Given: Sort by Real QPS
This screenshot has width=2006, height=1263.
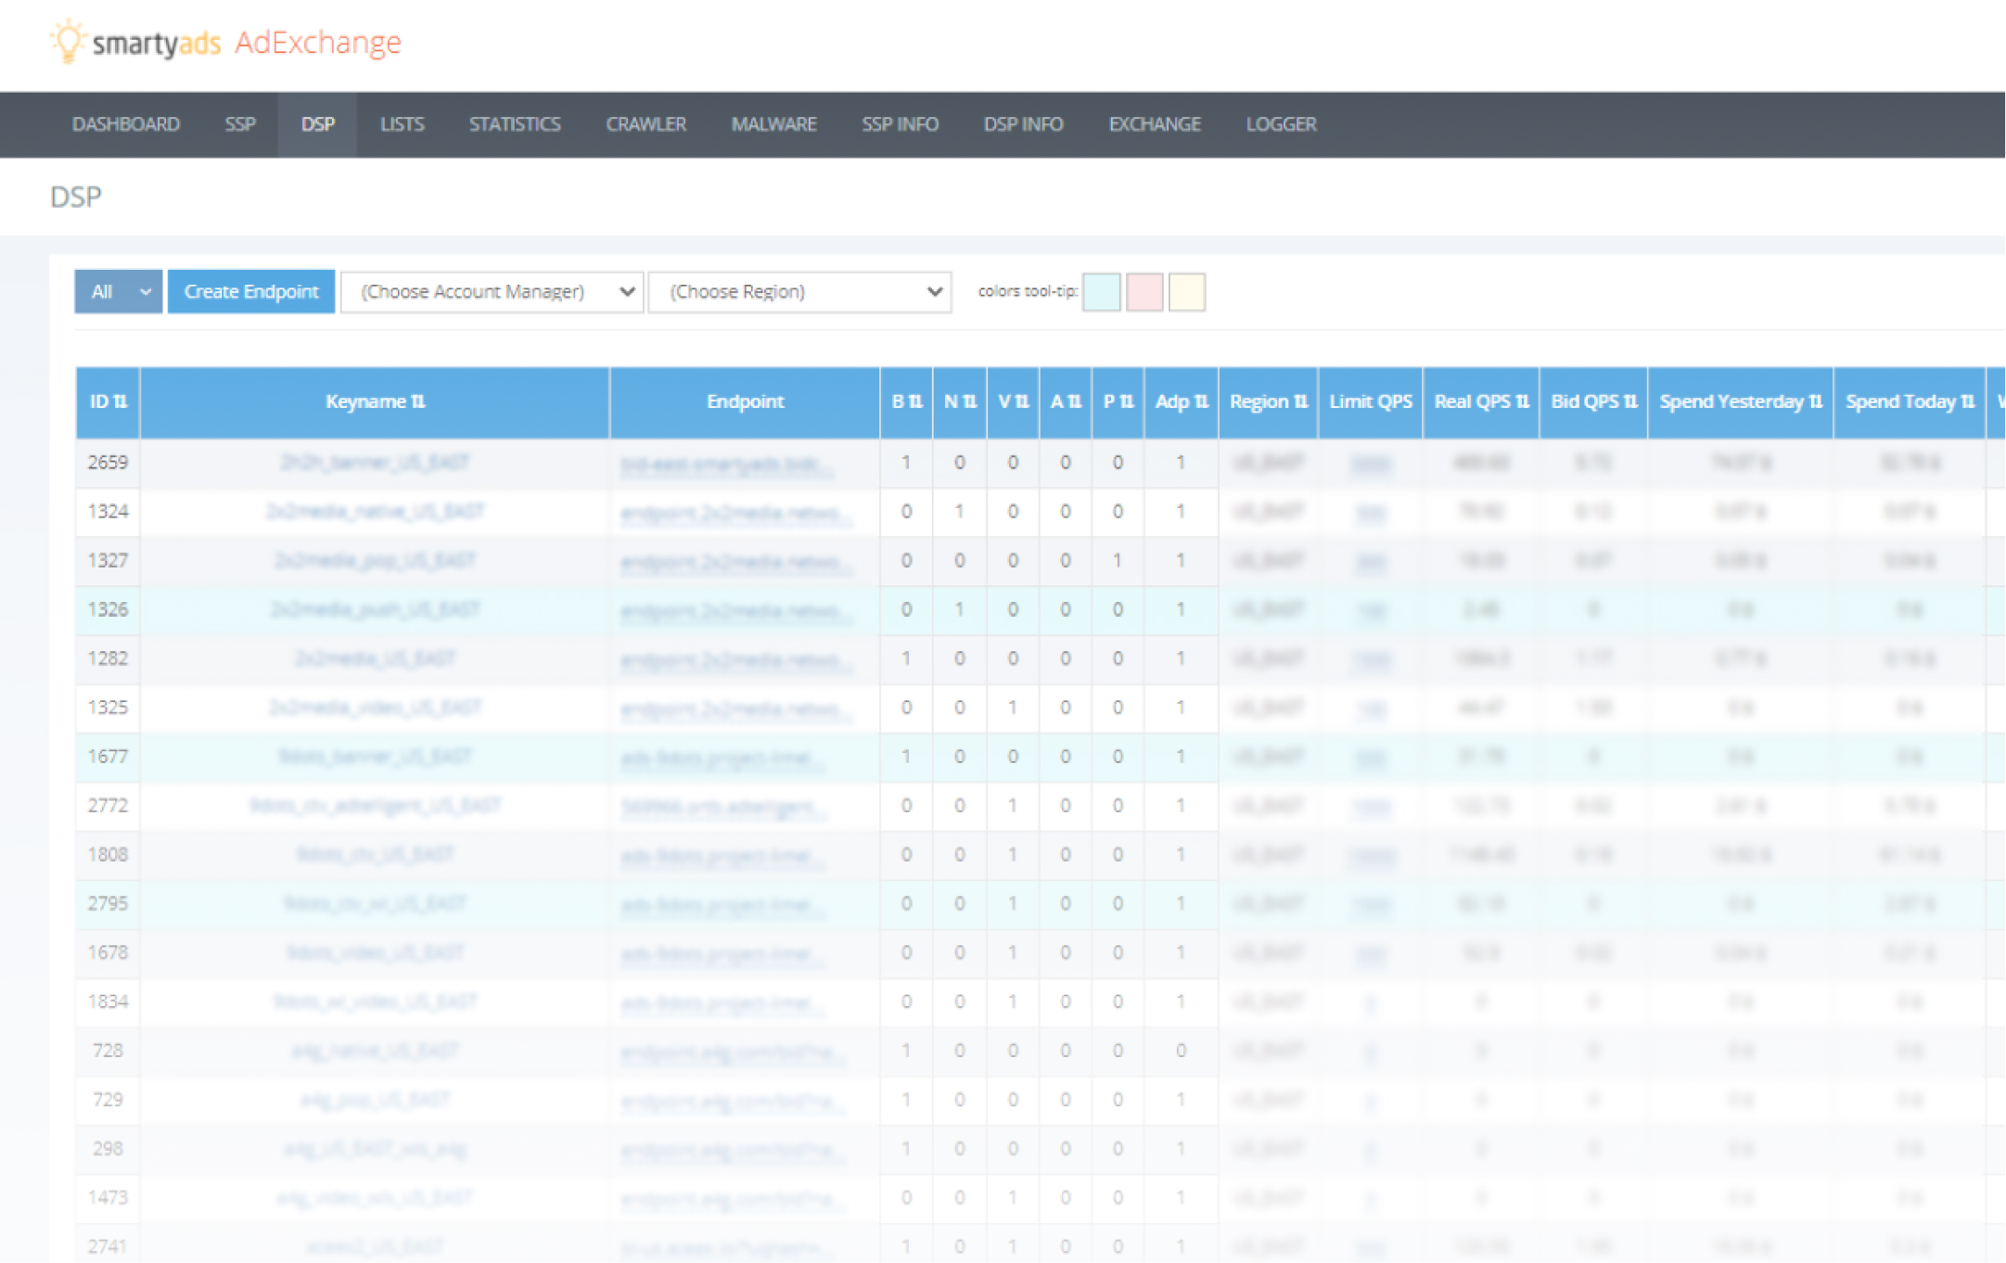Looking at the screenshot, I should pos(1480,402).
